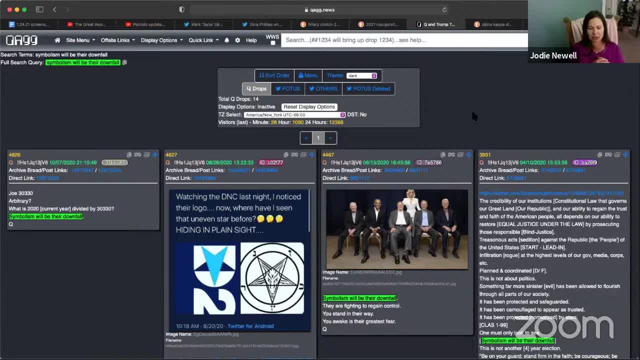Open drop number 4467 link
Screen dimensions: 640x360
[328, 154]
